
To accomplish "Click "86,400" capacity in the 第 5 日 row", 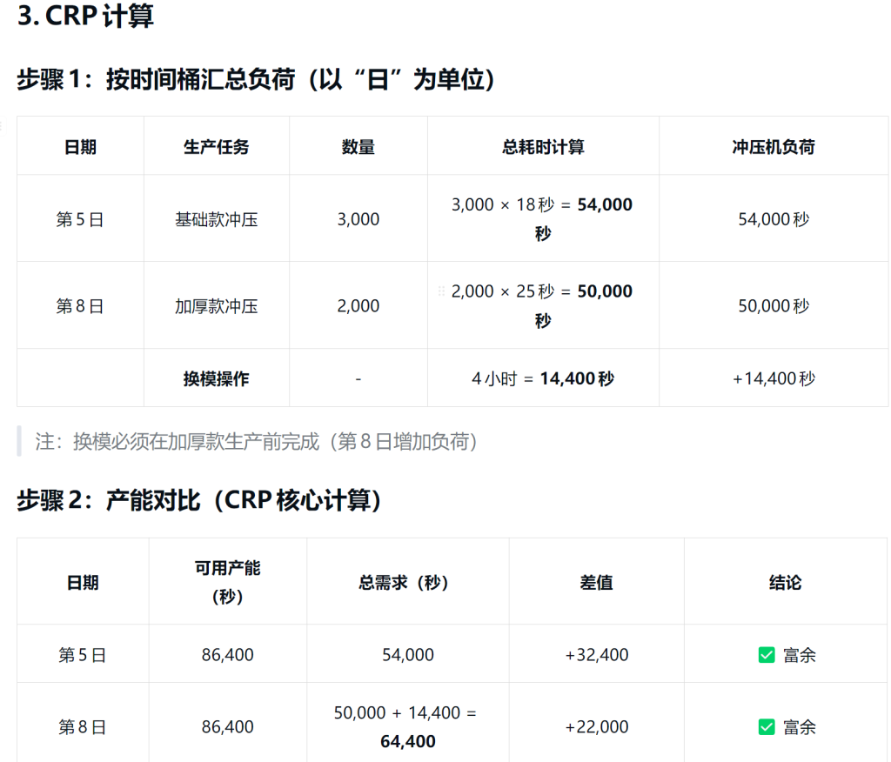I will click(x=227, y=655).
